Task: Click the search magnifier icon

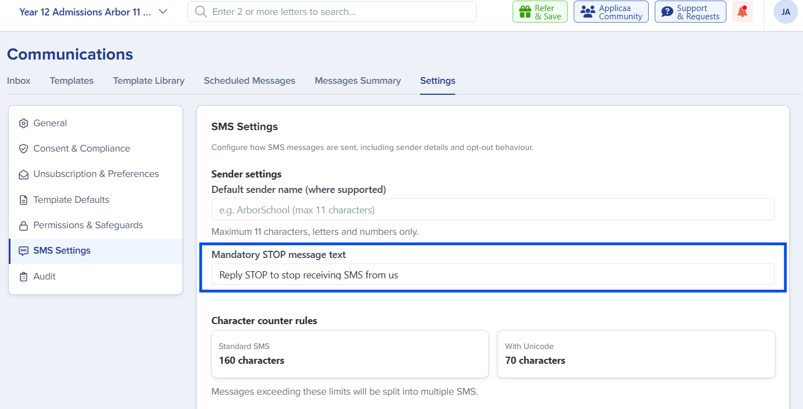Action: point(201,12)
